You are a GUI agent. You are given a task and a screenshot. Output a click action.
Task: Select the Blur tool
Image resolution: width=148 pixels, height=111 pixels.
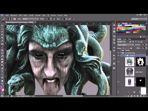[2, 62]
